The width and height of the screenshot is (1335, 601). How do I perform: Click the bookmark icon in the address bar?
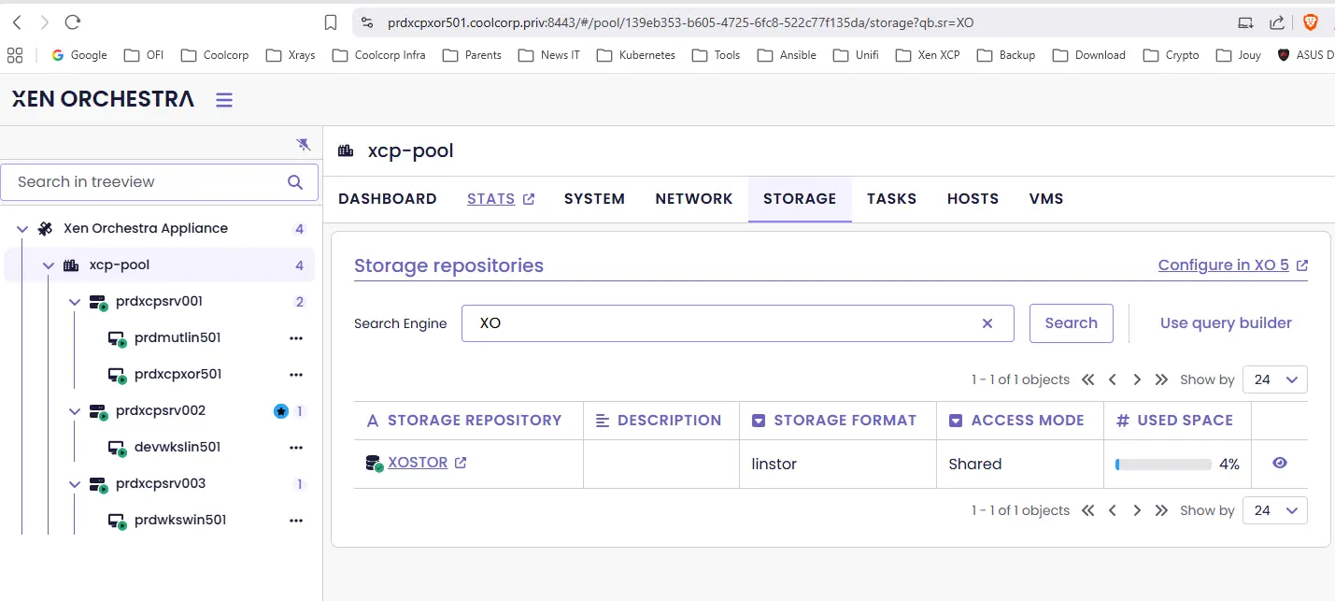tap(331, 22)
